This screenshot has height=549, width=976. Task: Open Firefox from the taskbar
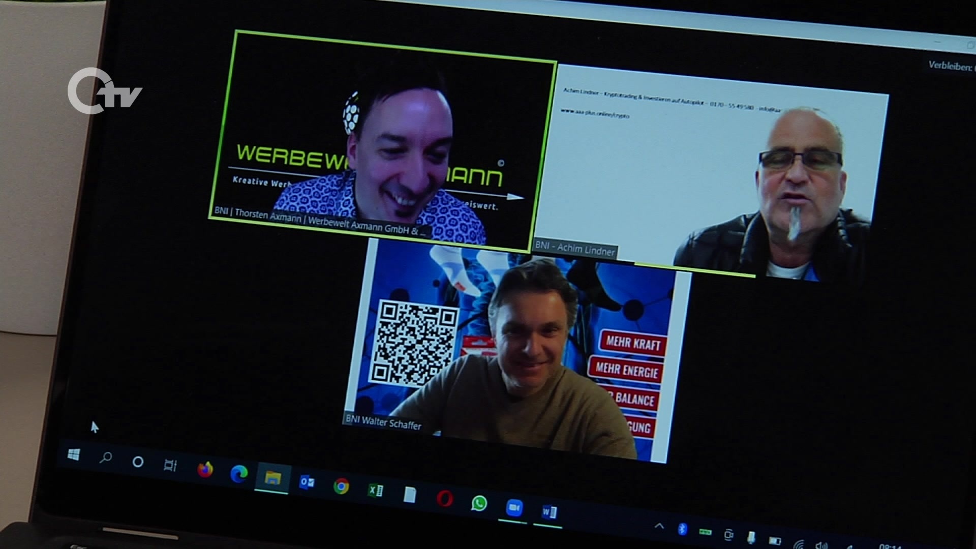(205, 470)
